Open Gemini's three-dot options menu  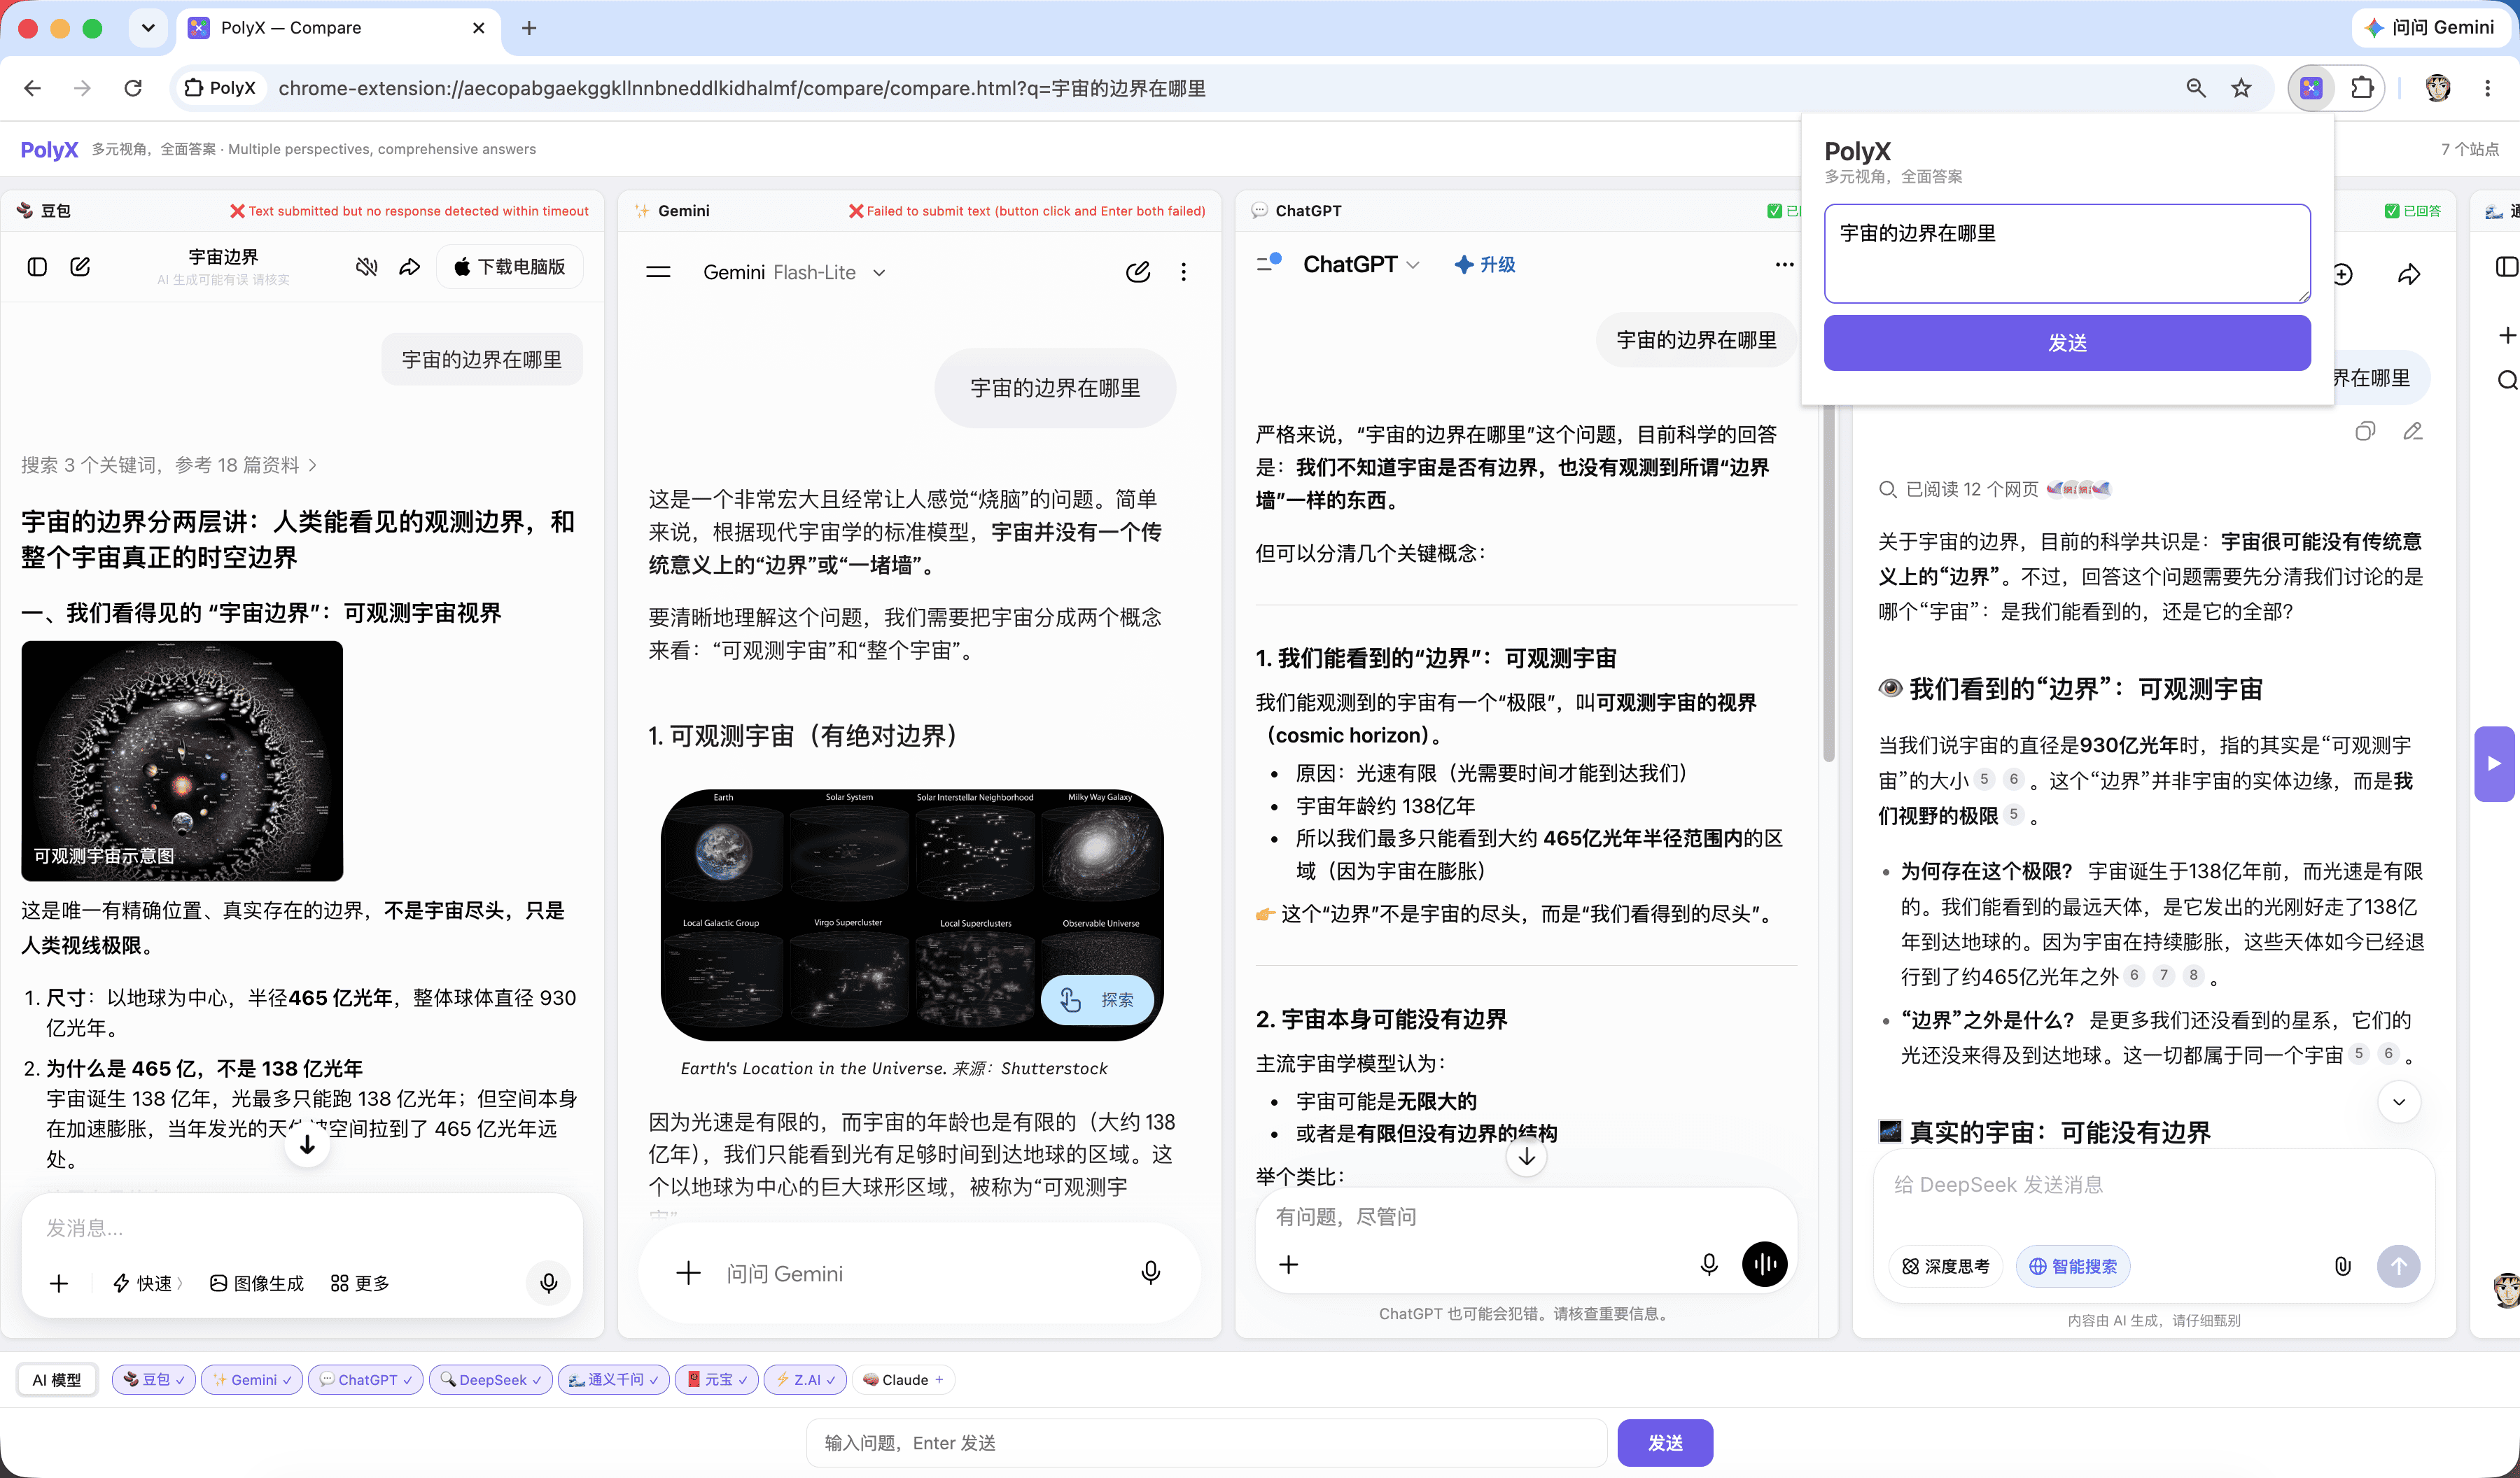point(1184,272)
